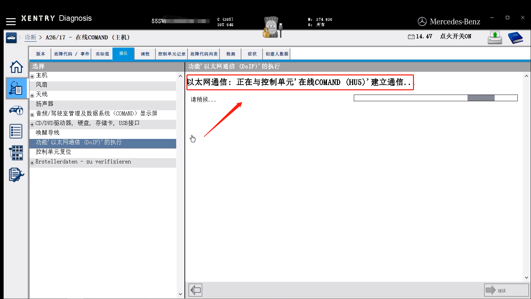Expand the CD/DVD驱动器 tree node
531x299 pixels.
32,124
